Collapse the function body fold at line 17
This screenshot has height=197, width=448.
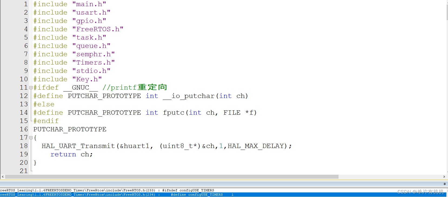31,138
